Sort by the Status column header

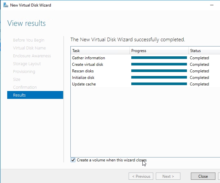point(204,50)
